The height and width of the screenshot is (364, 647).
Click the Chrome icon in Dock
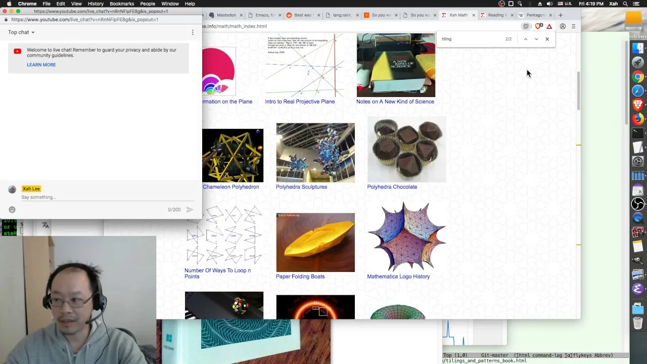(x=638, y=77)
